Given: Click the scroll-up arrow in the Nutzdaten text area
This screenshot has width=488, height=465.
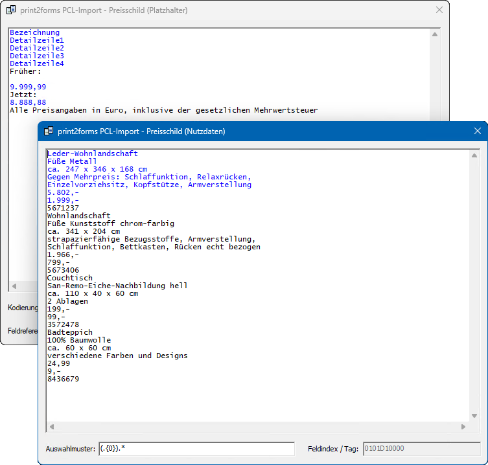Looking at the screenshot, I should [x=474, y=155].
